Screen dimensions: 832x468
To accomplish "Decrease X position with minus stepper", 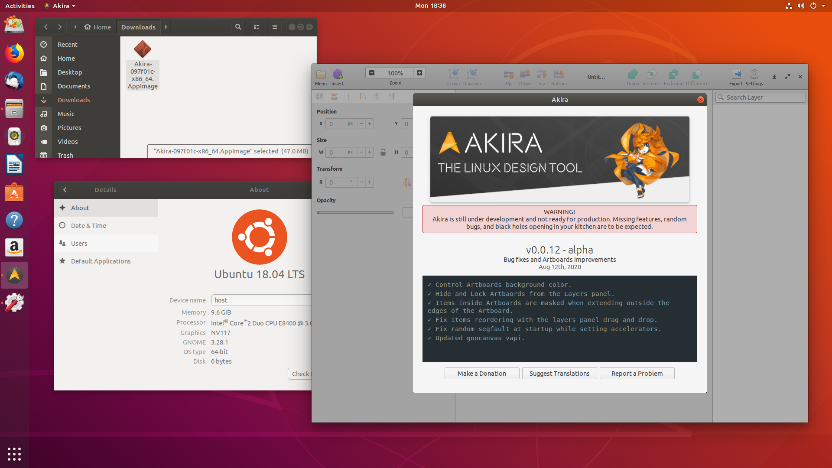I will 361,123.
